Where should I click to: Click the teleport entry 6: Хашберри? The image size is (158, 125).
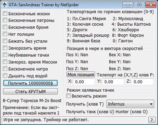point(126,30)
